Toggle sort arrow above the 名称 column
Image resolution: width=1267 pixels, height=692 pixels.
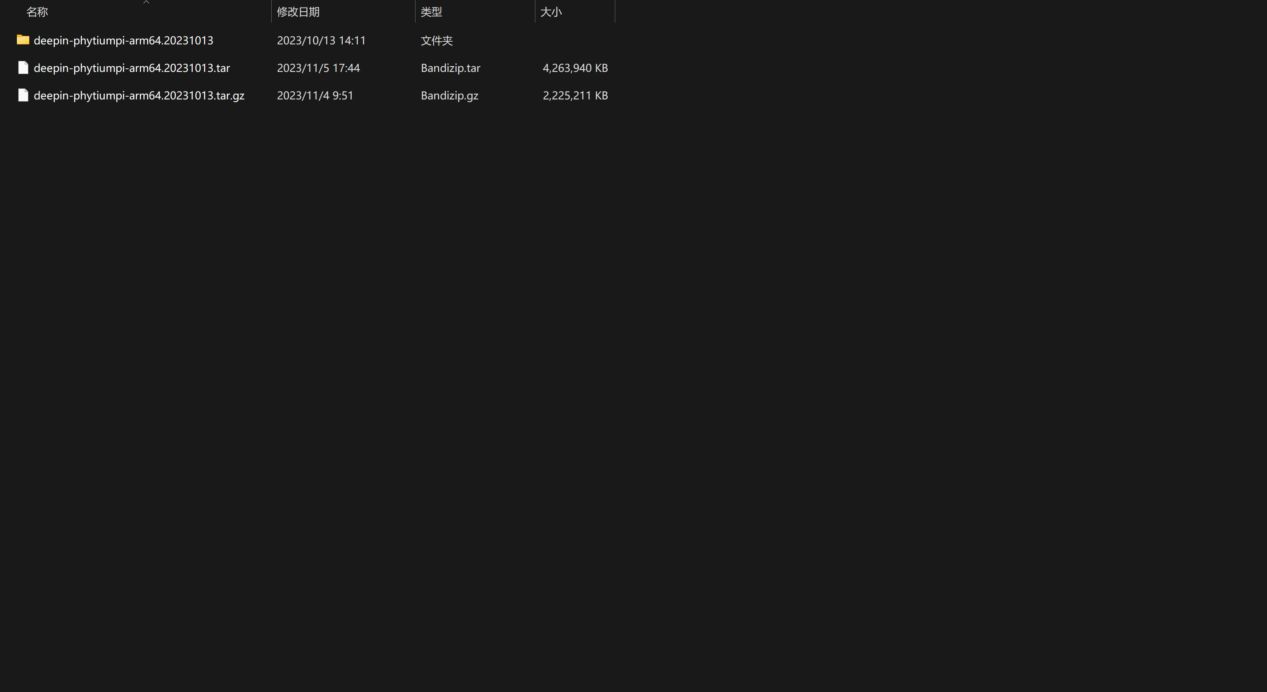[146, 2]
